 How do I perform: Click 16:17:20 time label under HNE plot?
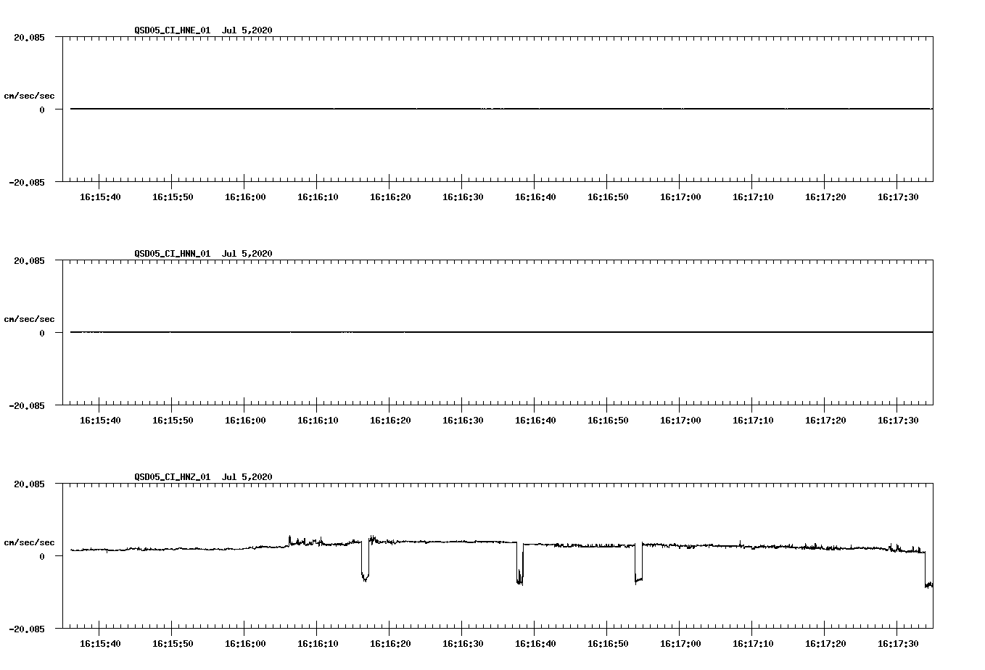(825, 197)
